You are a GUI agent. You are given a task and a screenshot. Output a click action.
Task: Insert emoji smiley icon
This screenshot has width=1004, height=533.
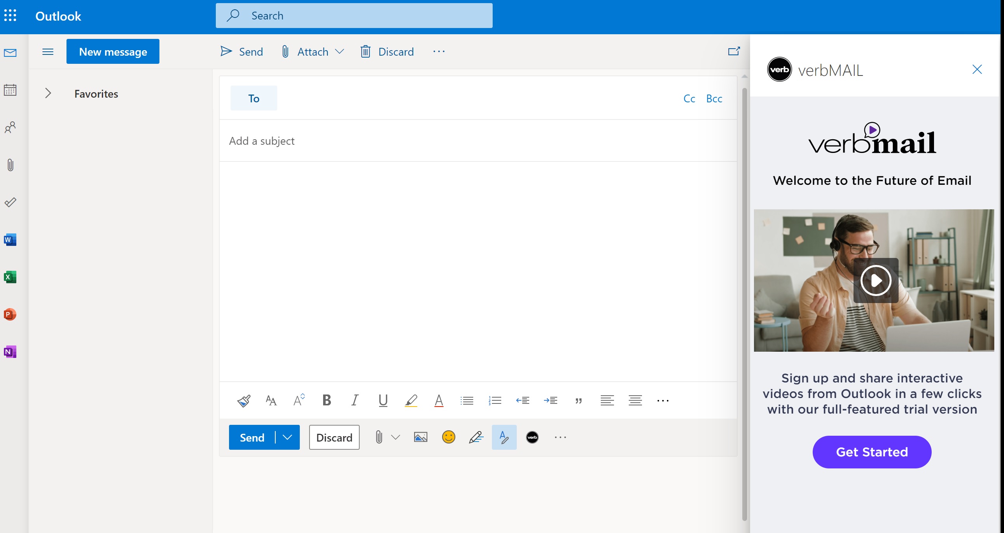coord(448,437)
